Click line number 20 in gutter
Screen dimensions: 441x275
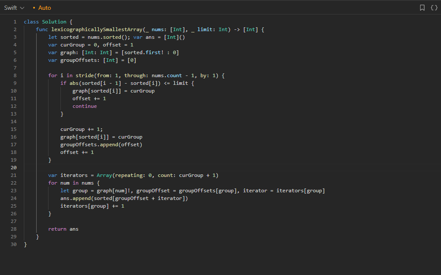tap(14, 168)
